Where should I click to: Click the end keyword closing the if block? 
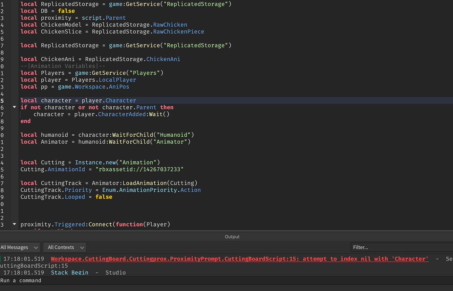pyautogui.click(x=25, y=121)
